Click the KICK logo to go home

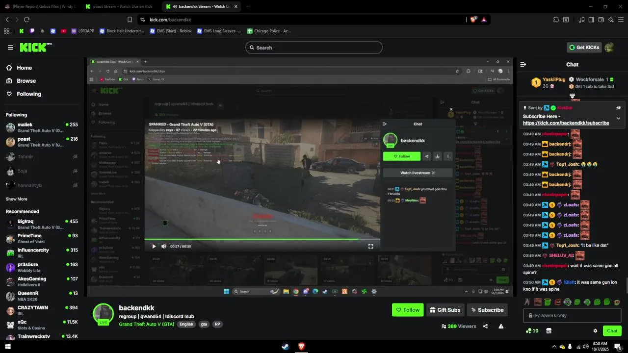35,48
